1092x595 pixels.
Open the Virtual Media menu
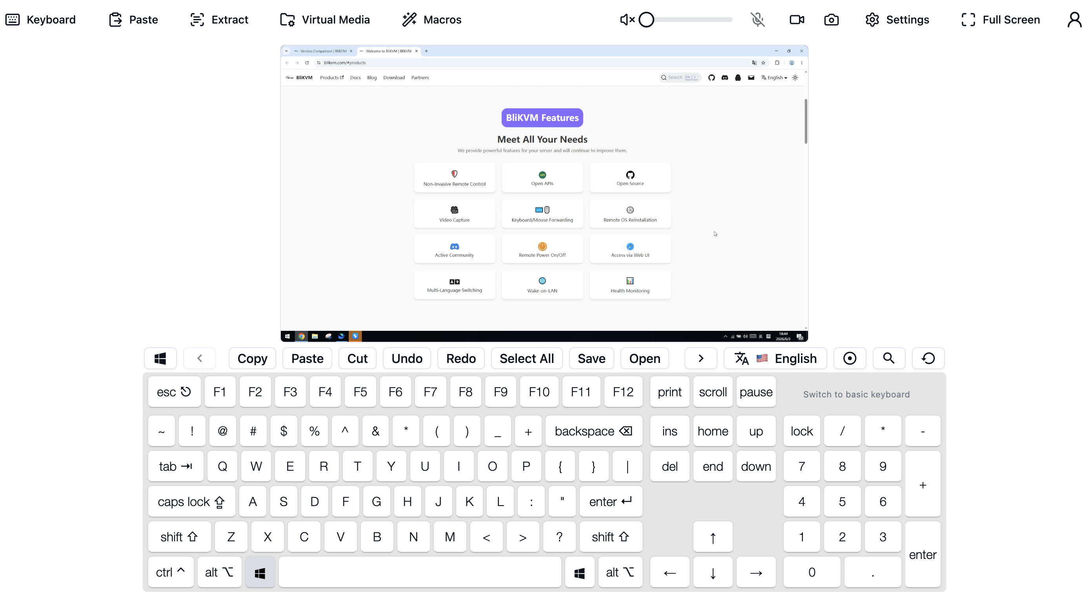click(325, 20)
